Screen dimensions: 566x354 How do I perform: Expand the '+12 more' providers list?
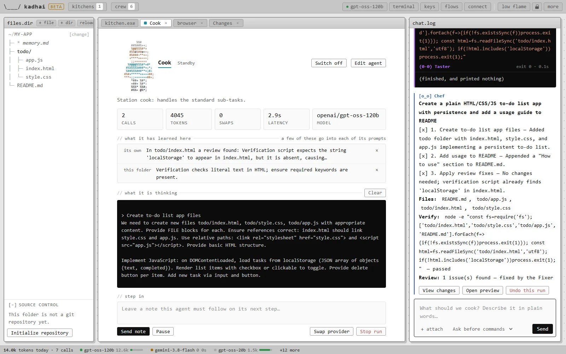(289, 350)
